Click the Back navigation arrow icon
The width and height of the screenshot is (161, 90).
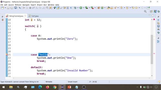[136, 8]
